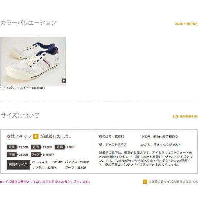
Task: Open the ご自分の足サイズの測り方はこちら link
Action: 173,182
